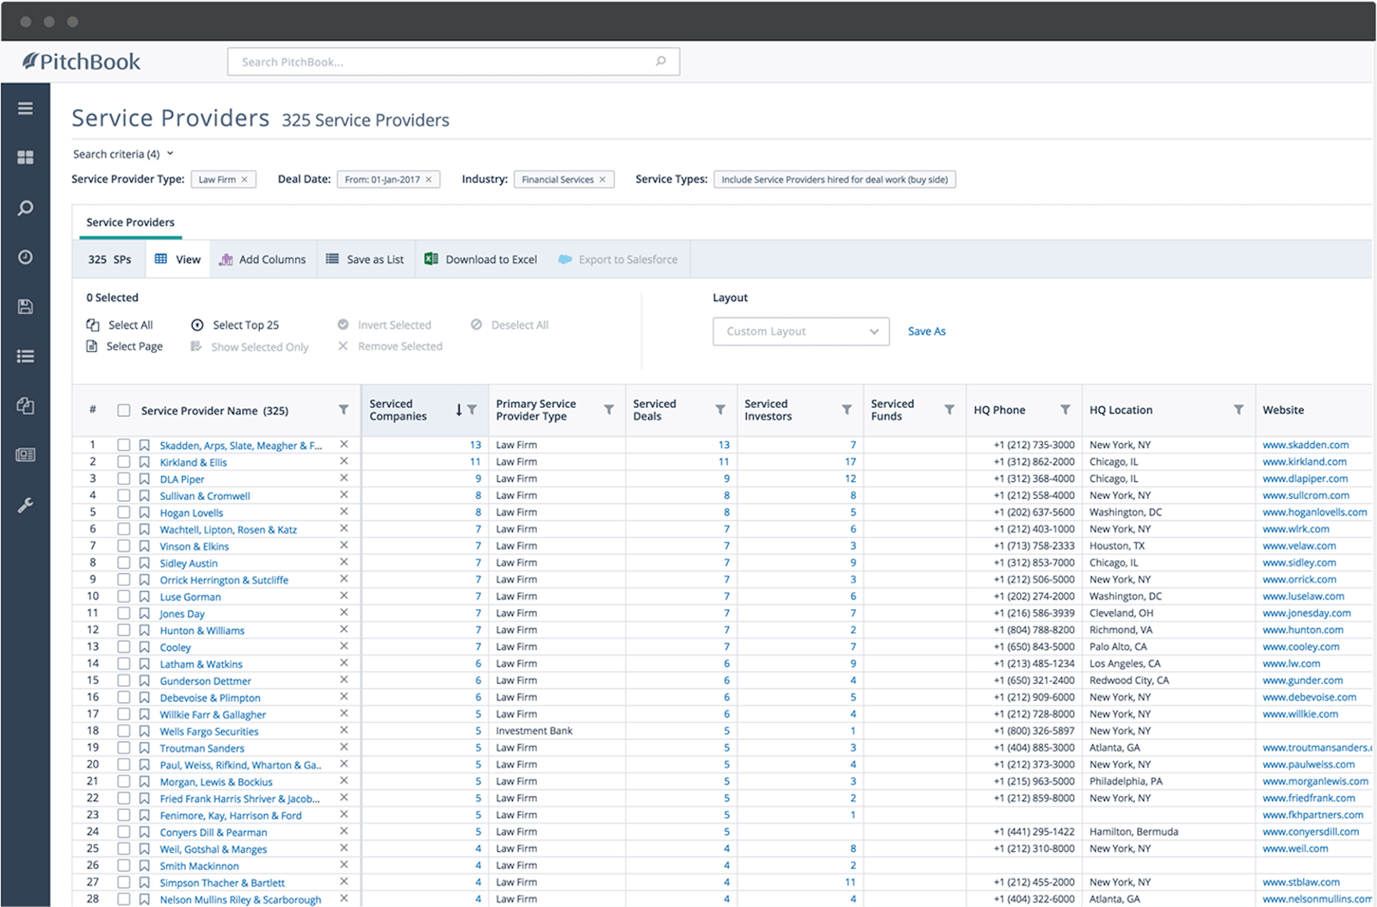Select the Service Providers tab

click(x=130, y=222)
